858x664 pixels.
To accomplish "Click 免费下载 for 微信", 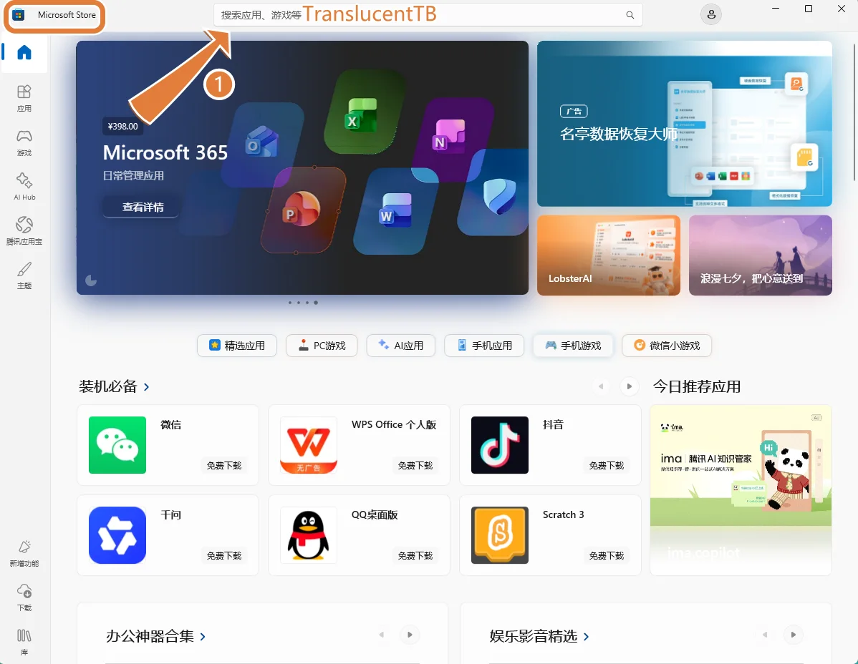I will tap(223, 466).
